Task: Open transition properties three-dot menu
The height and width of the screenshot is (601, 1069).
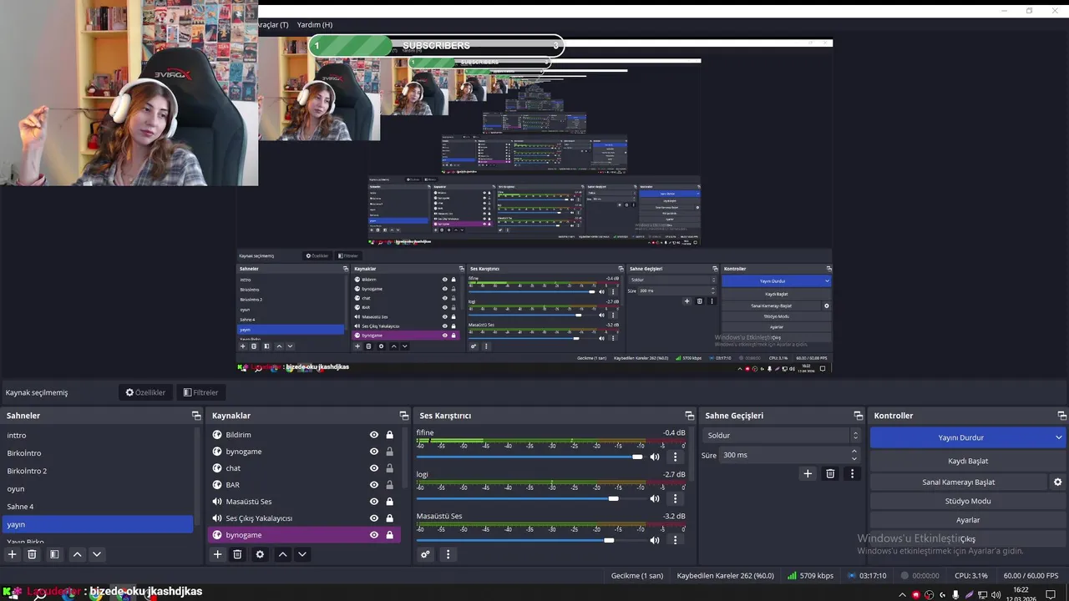Action: 852,473
